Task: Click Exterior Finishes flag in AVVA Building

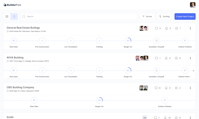Action: tap(185, 71)
